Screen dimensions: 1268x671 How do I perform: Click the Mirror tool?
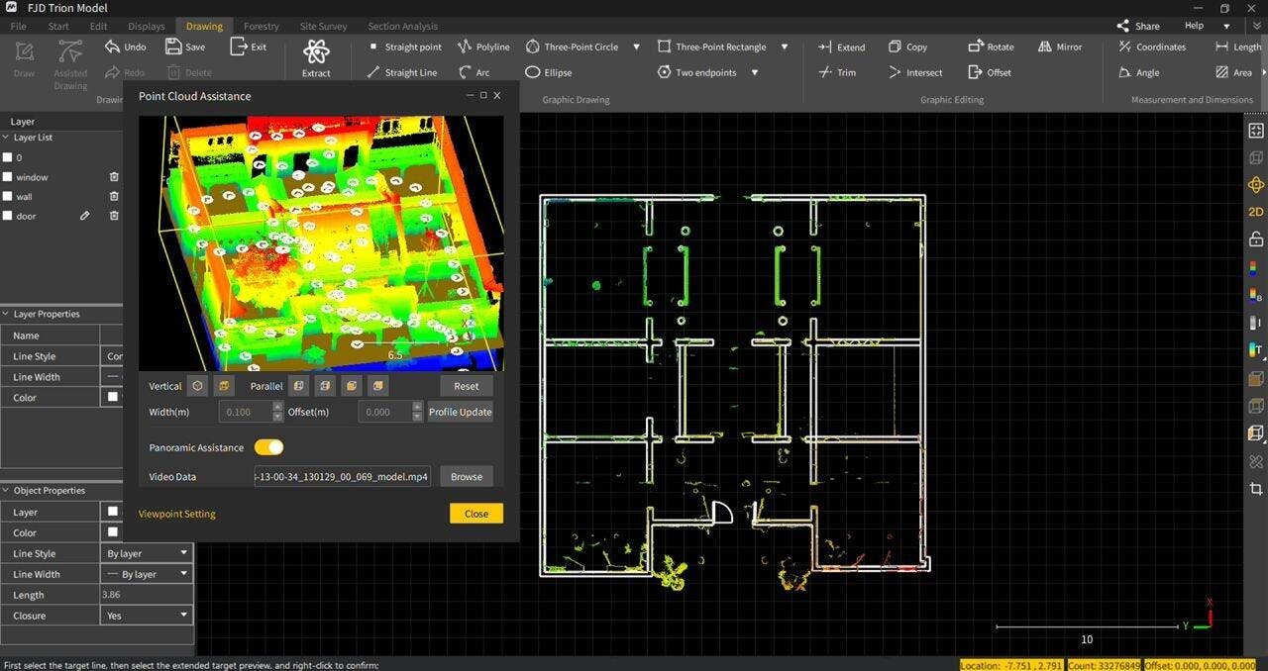[x=1060, y=47]
